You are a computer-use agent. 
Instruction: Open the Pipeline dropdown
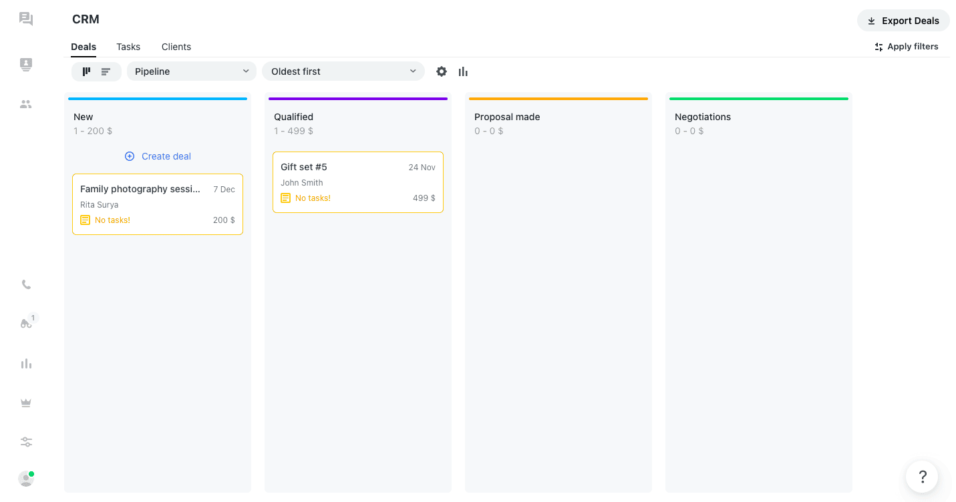[x=192, y=71]
